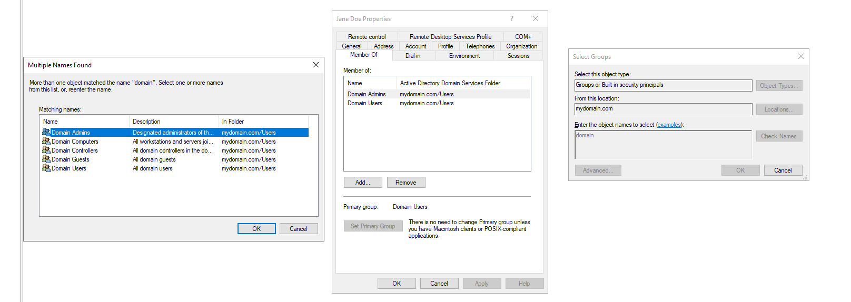
Task: Click OK in Select Groups dialog
Action: [740, 170]
